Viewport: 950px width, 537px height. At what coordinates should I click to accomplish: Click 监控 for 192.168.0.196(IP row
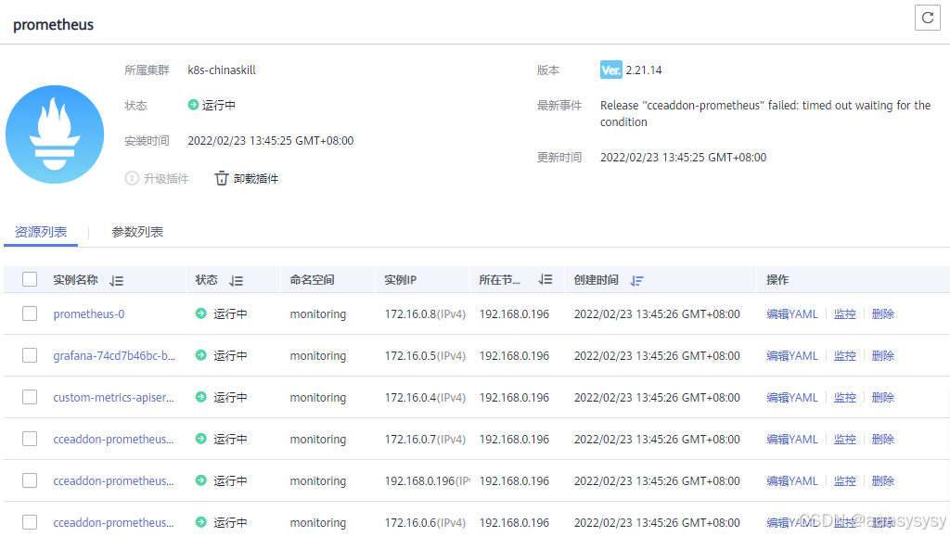(844, 481)
